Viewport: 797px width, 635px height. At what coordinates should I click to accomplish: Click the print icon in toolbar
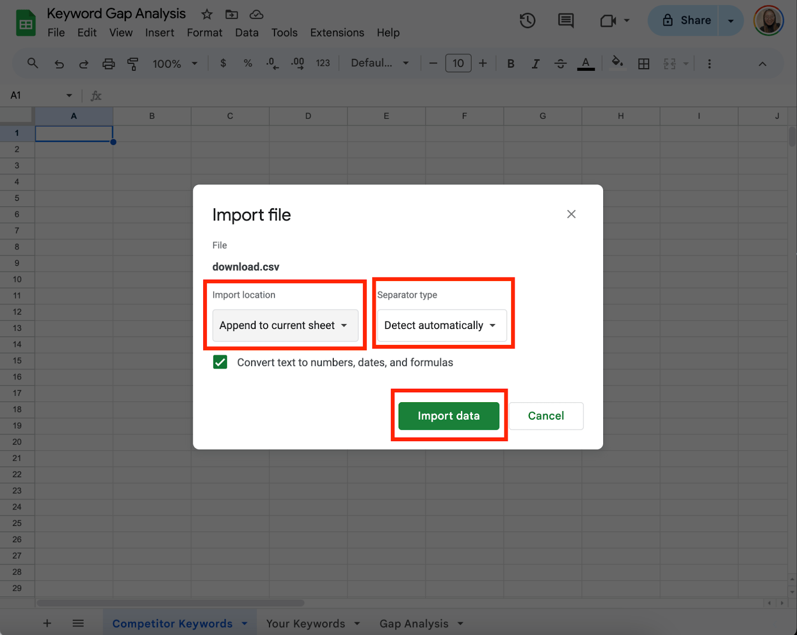(x=108, y=64)
